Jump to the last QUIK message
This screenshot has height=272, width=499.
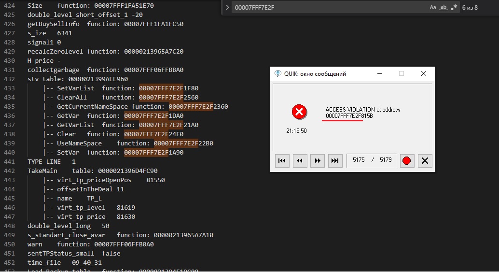[335, 160]
